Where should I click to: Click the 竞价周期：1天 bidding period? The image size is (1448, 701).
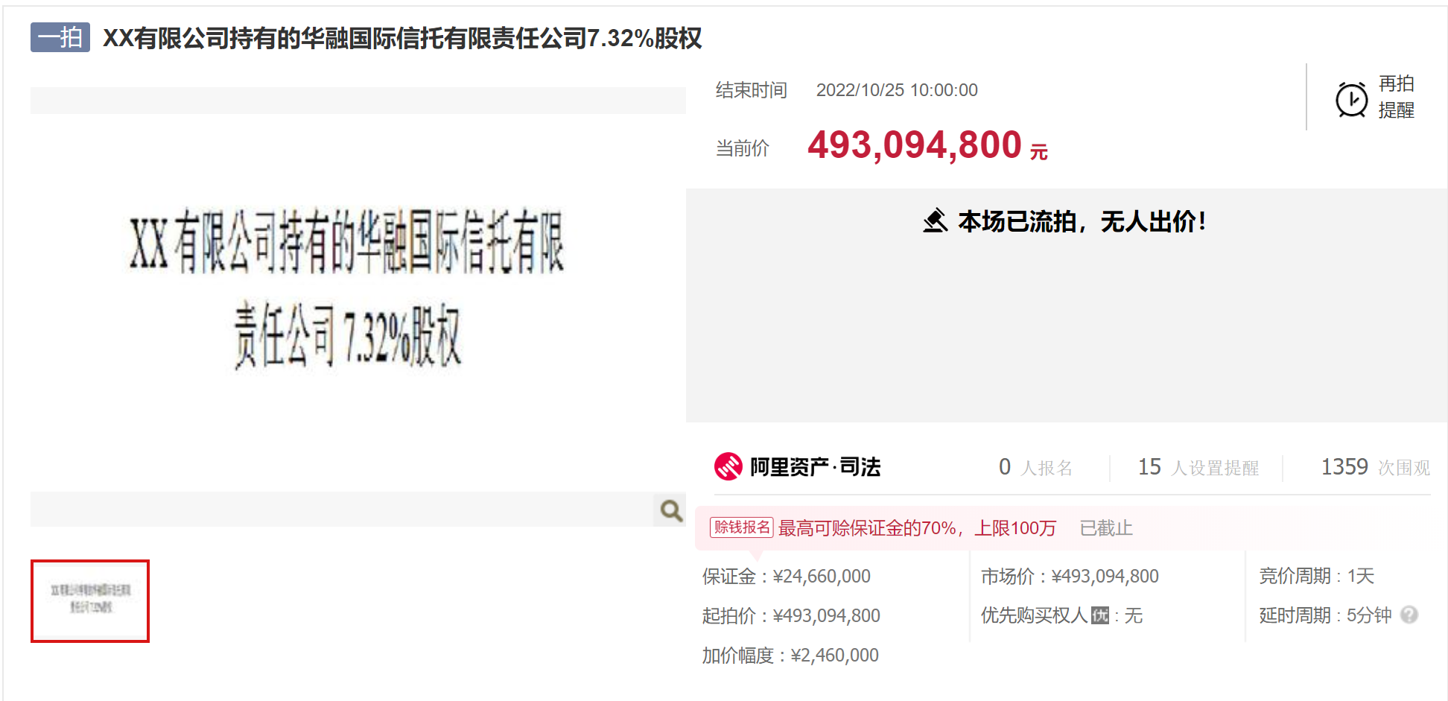[1317, 576]
